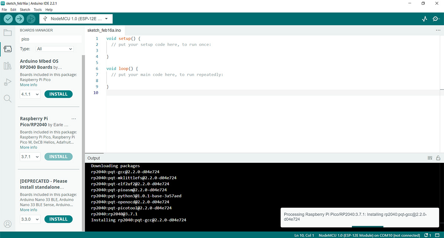Switch to the Output panel tab

pyautogui.click(x=94, y=158)
